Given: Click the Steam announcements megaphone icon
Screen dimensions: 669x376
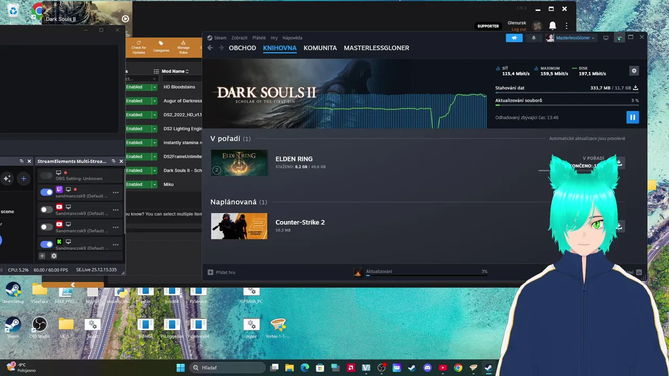Looking at the screenshot, I should tap(514, 38).
